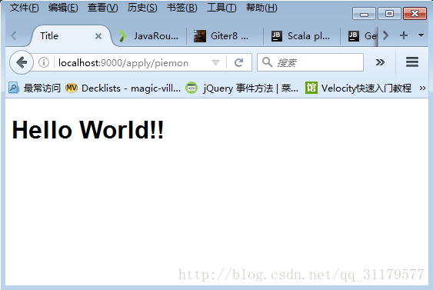Click the Hello World!! heading
This screenshot has width=433, height=290.
click(x=88, y=129)
